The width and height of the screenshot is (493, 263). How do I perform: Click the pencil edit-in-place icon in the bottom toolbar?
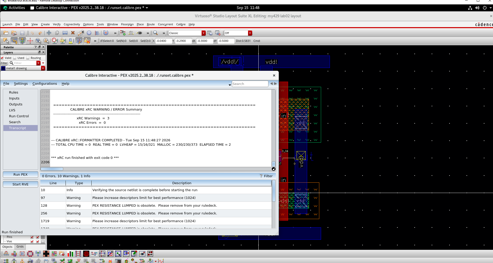134,254
